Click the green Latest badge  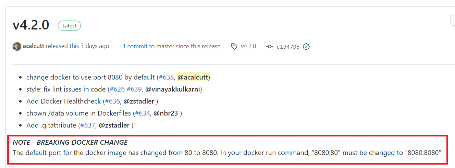[x=69, y=26]
